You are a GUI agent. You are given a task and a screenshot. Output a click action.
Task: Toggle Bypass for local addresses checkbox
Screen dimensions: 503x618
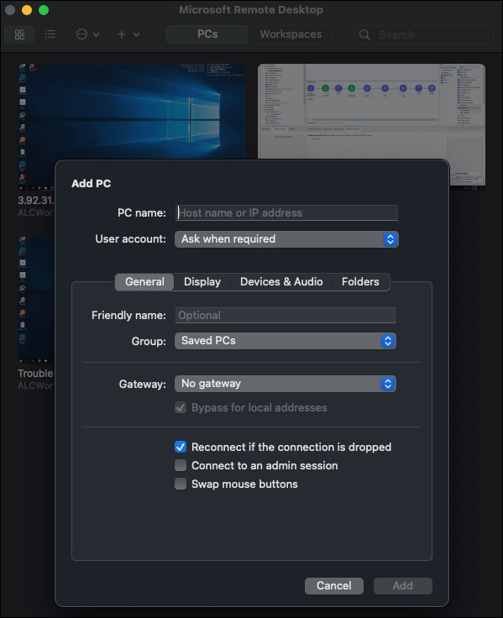pyautogui.click(x=181, y=407)
